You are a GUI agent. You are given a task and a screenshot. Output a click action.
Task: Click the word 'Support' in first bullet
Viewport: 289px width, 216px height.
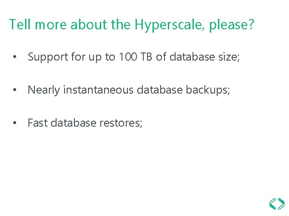(48, 57)
